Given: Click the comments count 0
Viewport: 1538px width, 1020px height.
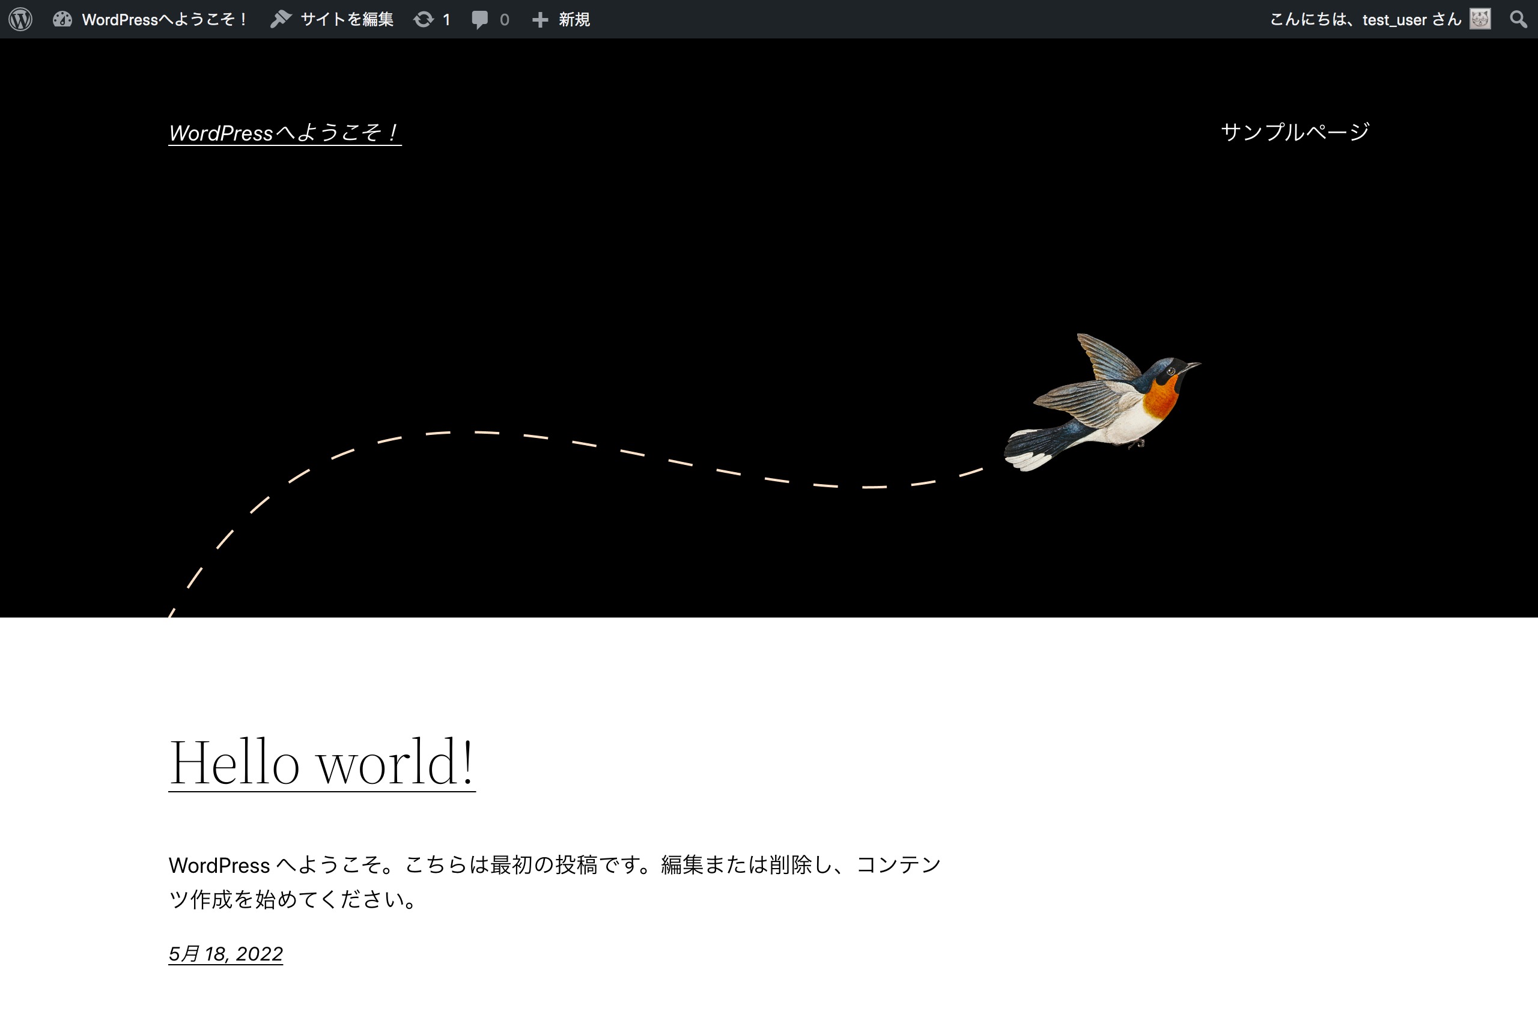Looking at the screenshot, I should coord(504,19).
